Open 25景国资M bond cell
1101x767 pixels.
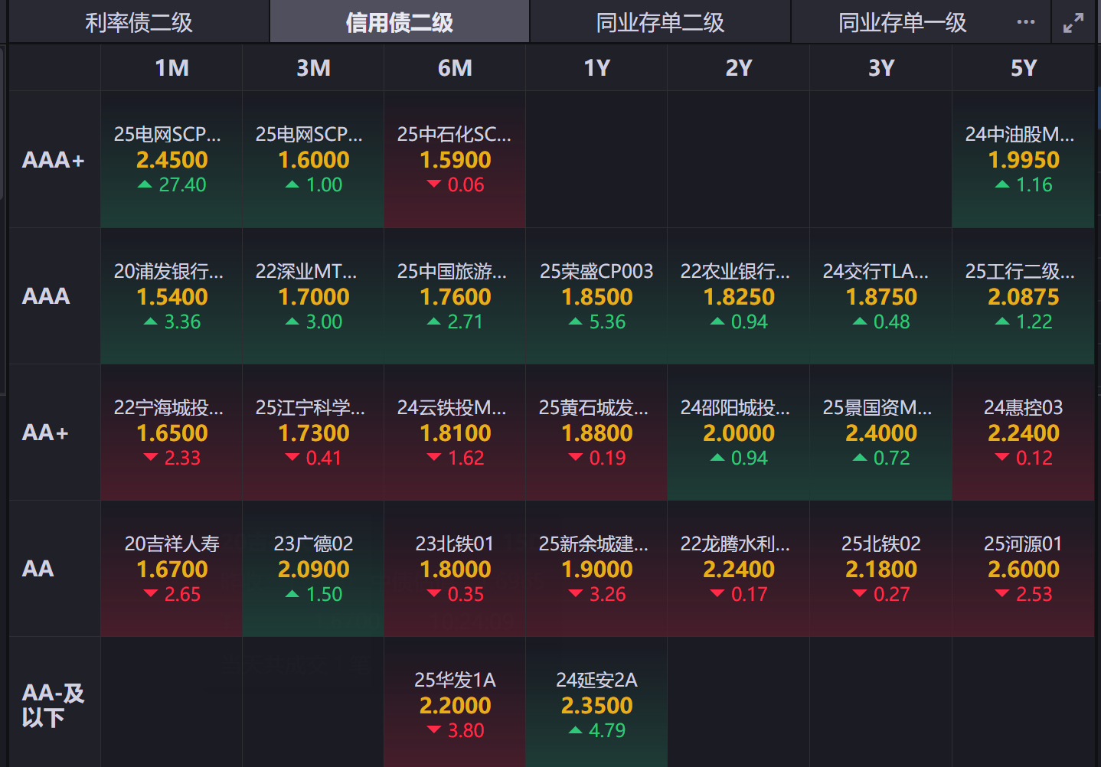tap(880, 432)
